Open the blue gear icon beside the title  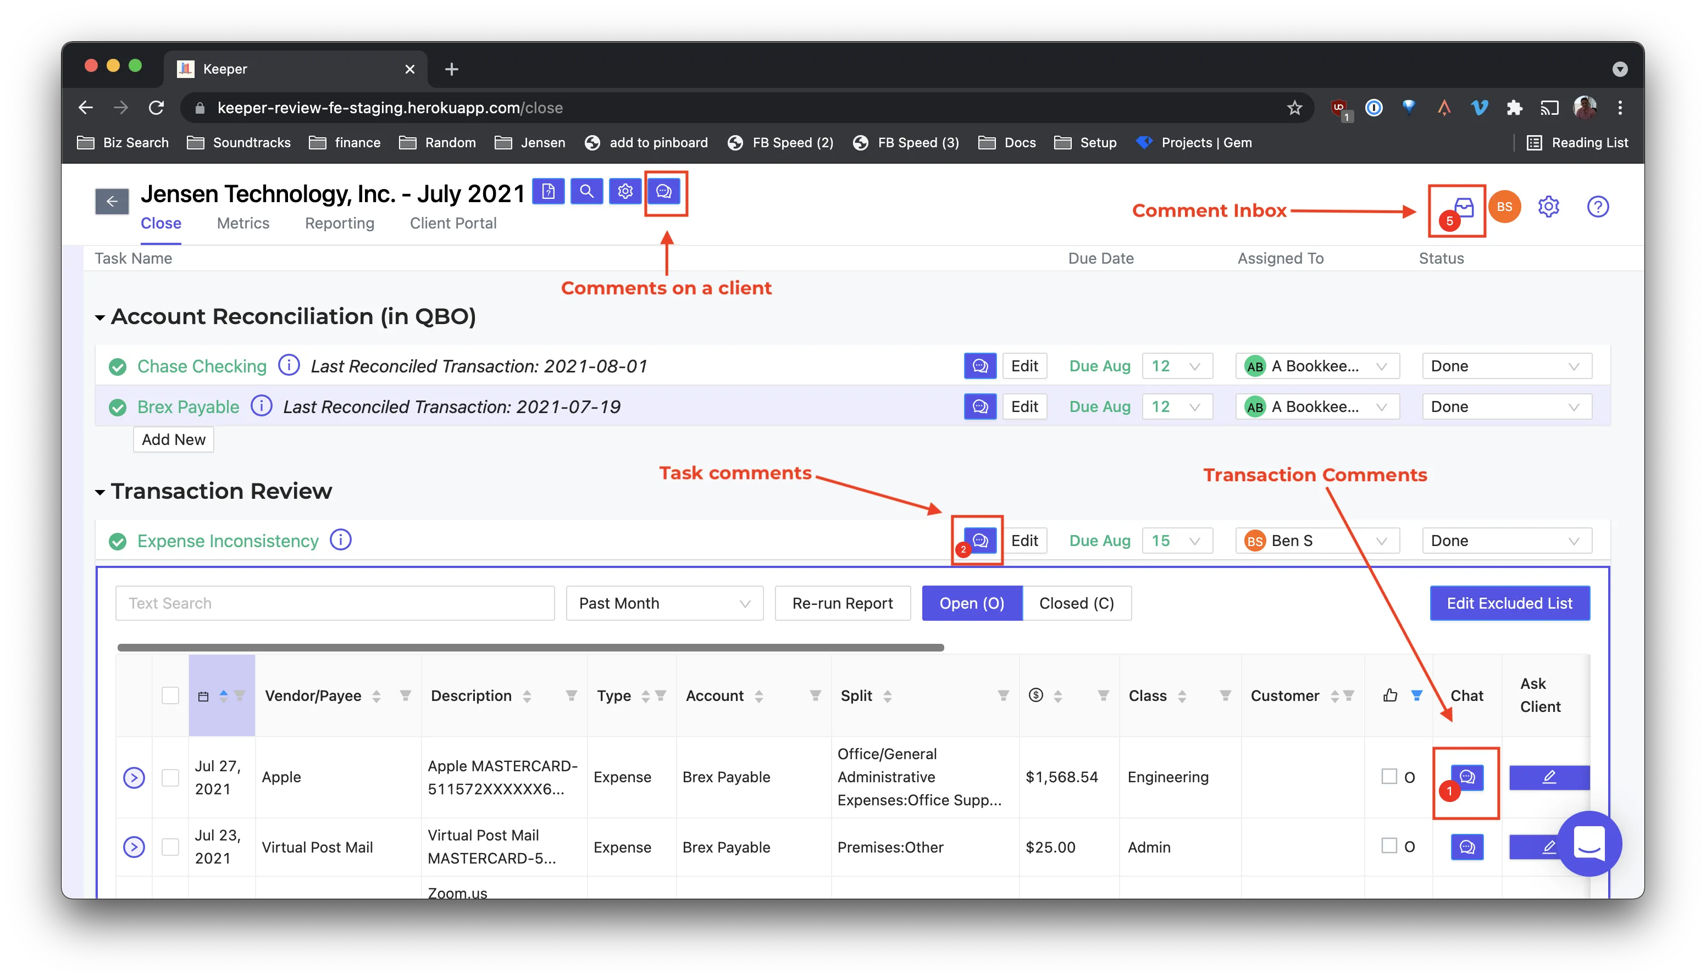click(x=625, y=192)
